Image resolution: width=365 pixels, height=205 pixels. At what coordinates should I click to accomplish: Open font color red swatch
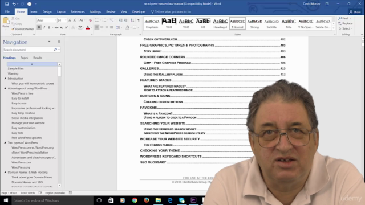click(x=87, y=27)
